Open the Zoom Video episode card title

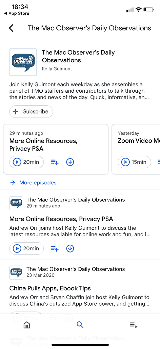[138, 141]
